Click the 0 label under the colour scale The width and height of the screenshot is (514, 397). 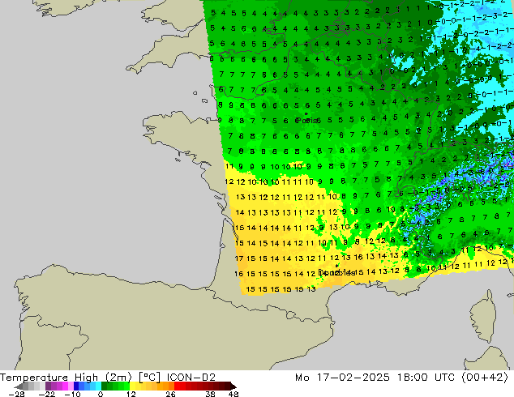[101, 394]
